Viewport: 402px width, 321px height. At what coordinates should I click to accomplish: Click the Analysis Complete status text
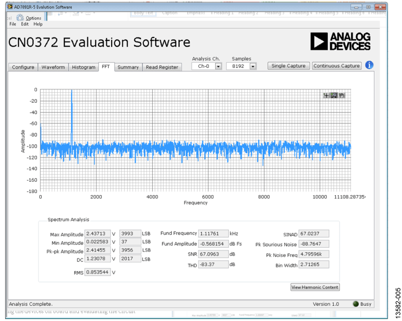click(x=31, y=304)
